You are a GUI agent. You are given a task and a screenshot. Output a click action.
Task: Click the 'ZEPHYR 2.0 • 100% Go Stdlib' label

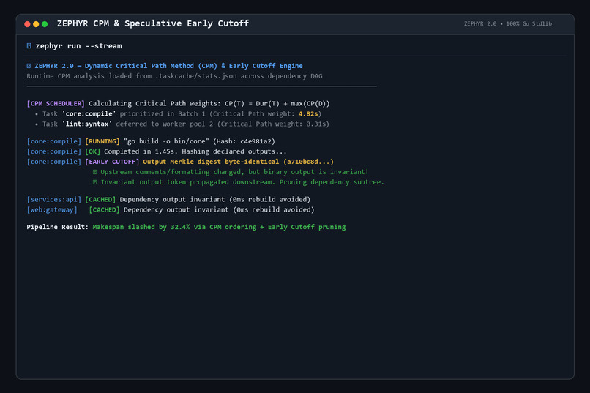coord(507,23)
